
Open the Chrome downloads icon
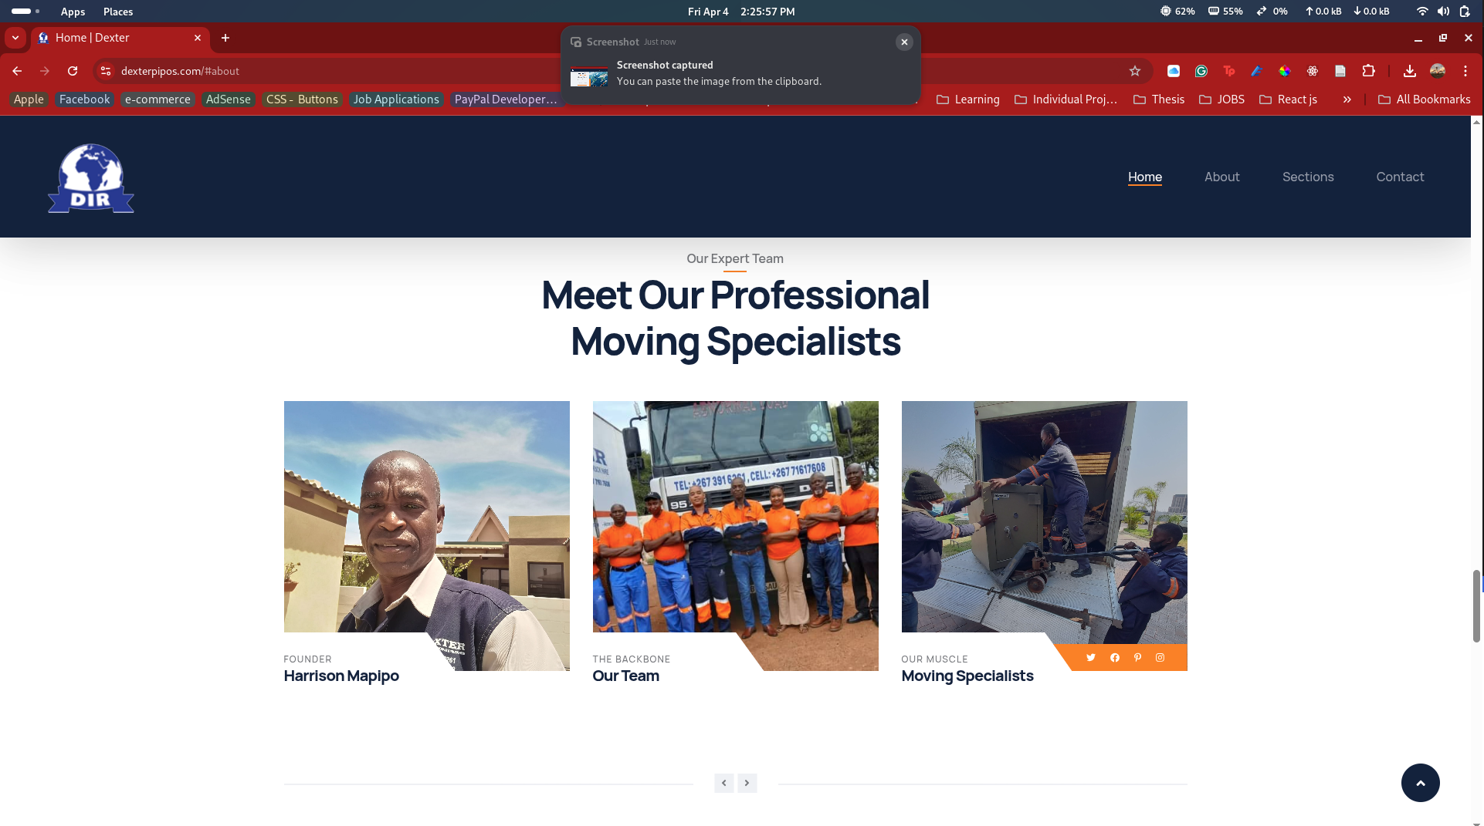(1409, 71)
